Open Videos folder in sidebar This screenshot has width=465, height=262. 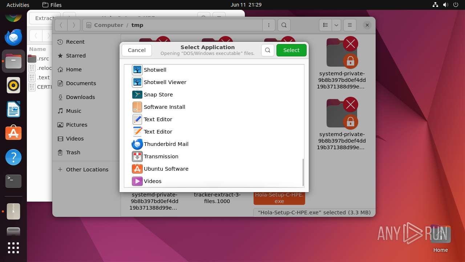point(86,139)
